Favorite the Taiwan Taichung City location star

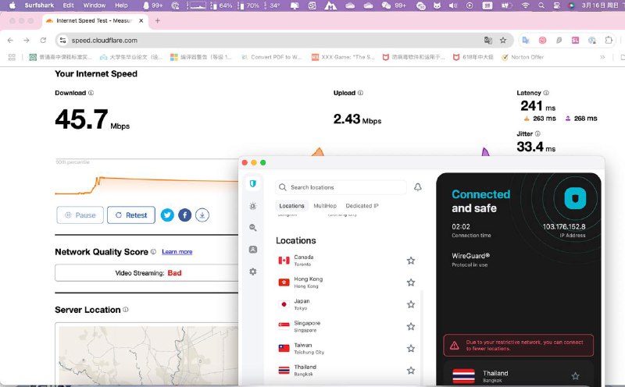411,349
